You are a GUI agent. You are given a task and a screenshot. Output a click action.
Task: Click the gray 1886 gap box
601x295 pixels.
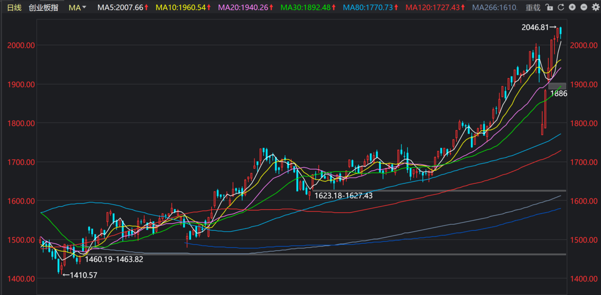tap(557, 86)
